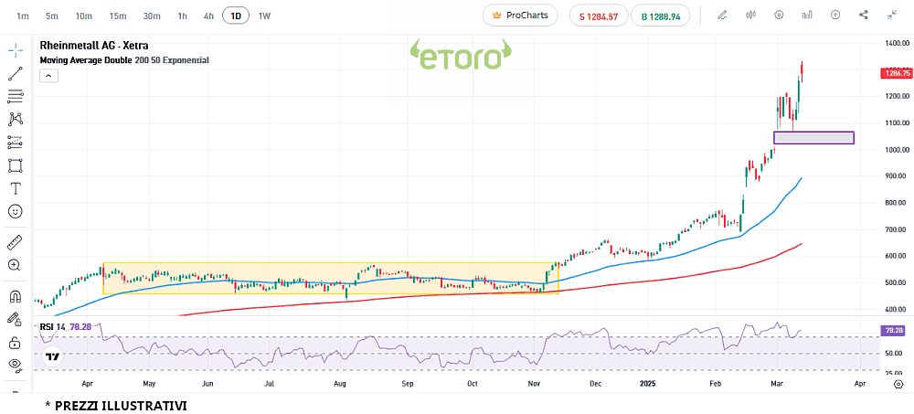This screenshot has width=914, height=414.
Task: Switch to the 1W timeframe
Action: [265, 16]
